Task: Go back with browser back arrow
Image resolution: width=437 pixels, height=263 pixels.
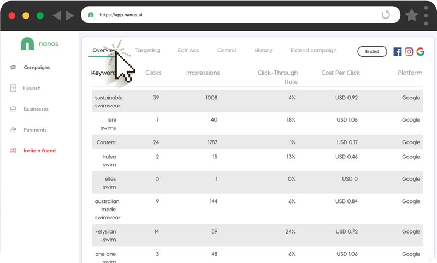Action: tap(56, 15)
